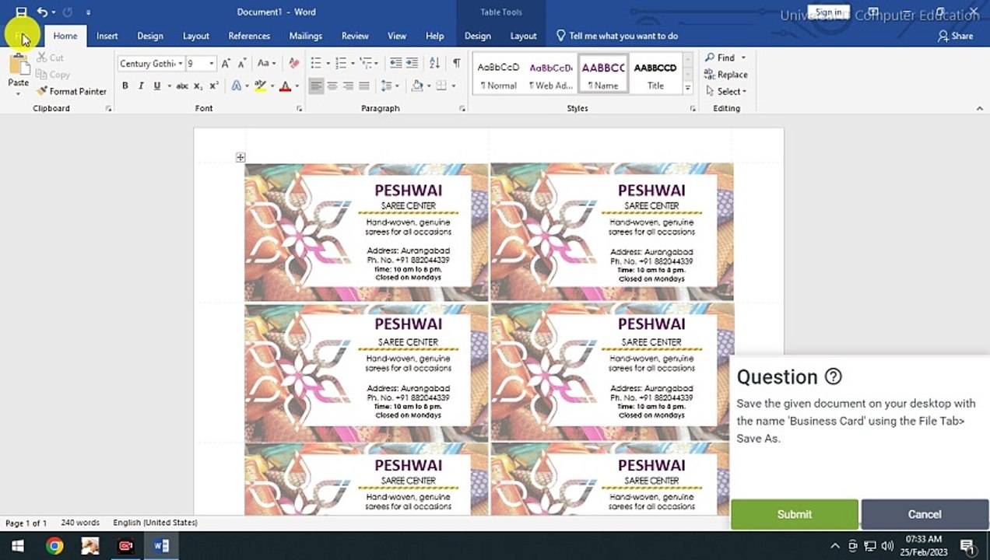Click the Save icon in quick access toolbar

pos(21,12)
